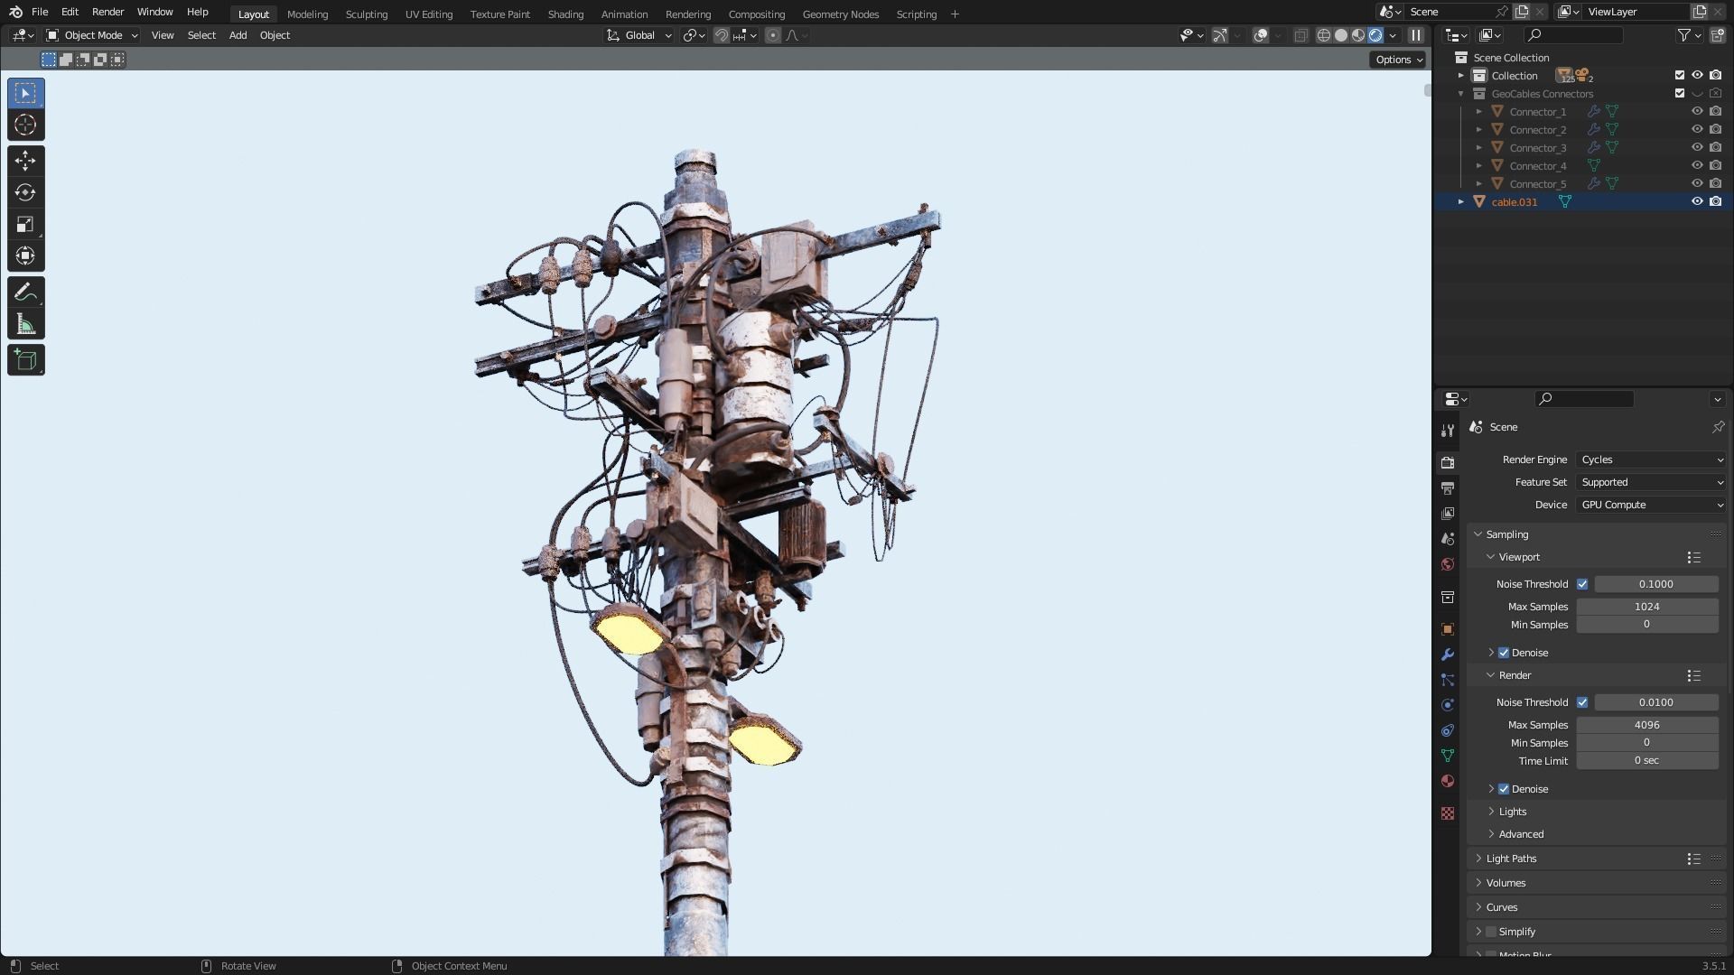The image size is (1734, 975).
Task: Activate the Annotate tool
Action: pyautogui.click(x=25, y=292)
